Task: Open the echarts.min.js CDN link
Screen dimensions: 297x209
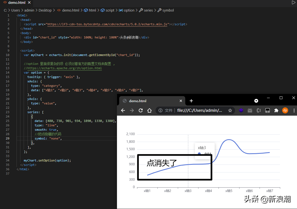Action: [108, 24]
